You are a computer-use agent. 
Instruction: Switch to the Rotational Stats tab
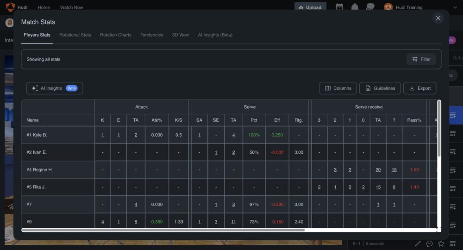[x=75, y=35]
